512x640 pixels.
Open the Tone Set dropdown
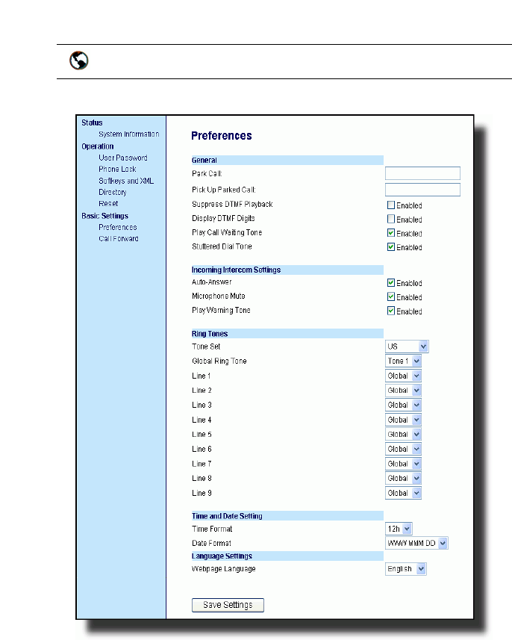point(407,347)
